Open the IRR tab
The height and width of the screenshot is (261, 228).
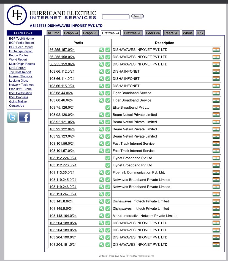200,33
